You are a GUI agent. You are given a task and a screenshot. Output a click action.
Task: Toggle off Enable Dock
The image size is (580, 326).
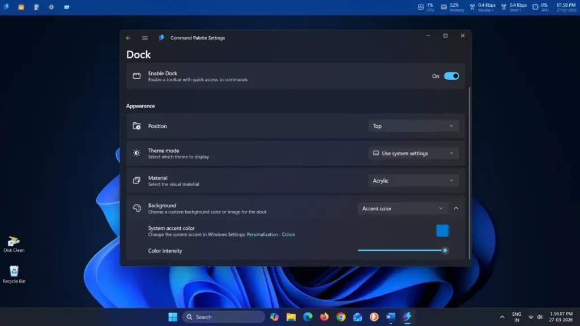pyautogui.click(x=451, y=76)
